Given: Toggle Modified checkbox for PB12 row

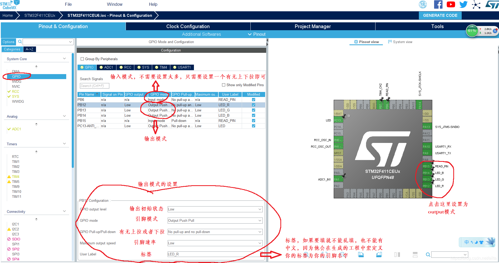Looking at the screenshot, I should tap(254, 105).
